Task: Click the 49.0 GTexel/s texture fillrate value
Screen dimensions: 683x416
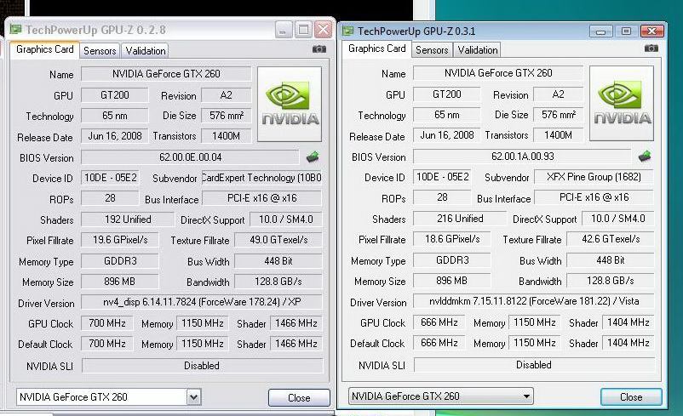Action: pyautogui.click(x=278, y=240)
